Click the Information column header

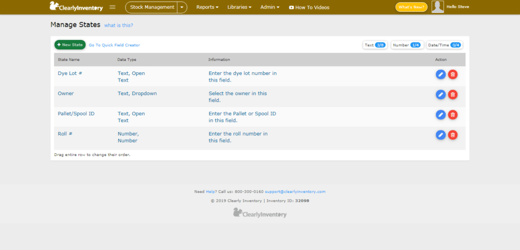219,60
